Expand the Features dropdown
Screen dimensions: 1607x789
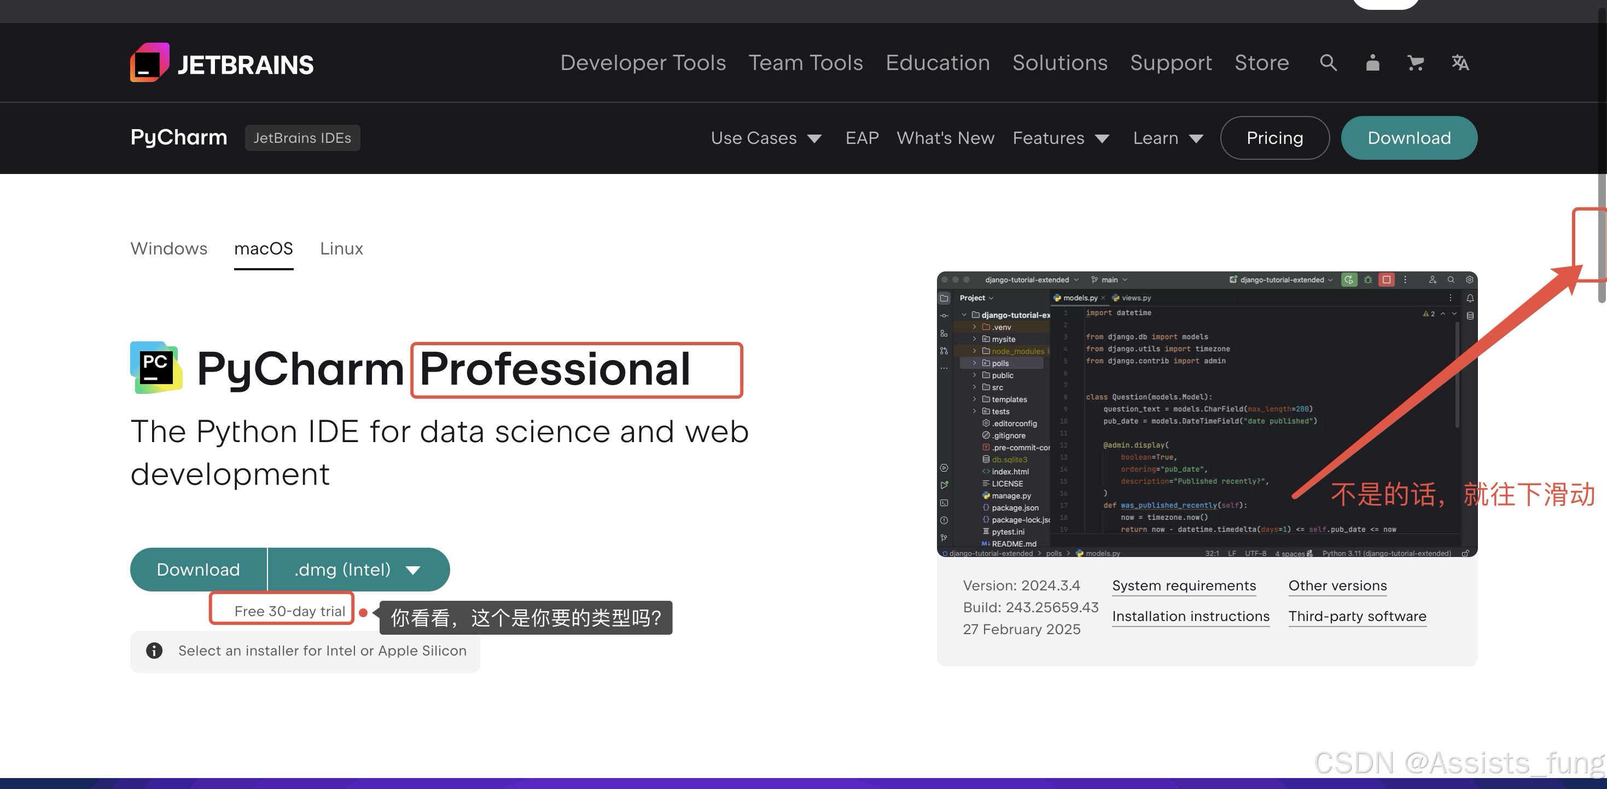(1061, 138)
